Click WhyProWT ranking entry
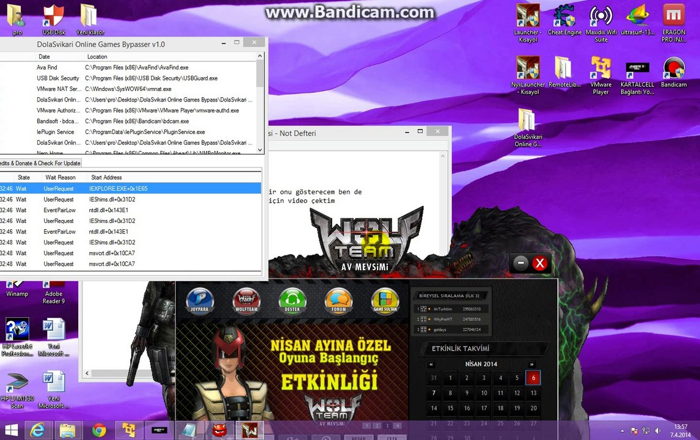Image resolution: width=700 pixels, height=440 pixels. 443,319
